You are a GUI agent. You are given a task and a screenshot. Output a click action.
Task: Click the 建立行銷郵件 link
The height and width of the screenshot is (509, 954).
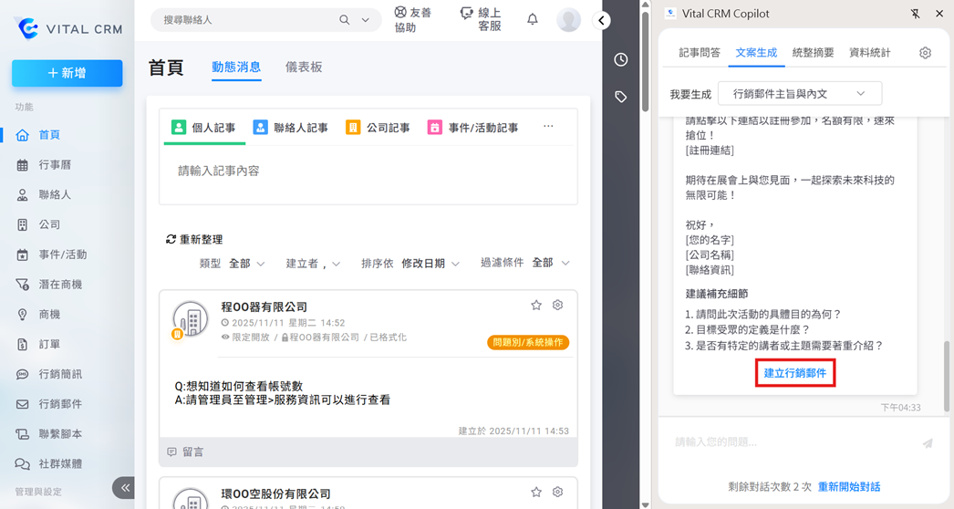click(794, 373)
